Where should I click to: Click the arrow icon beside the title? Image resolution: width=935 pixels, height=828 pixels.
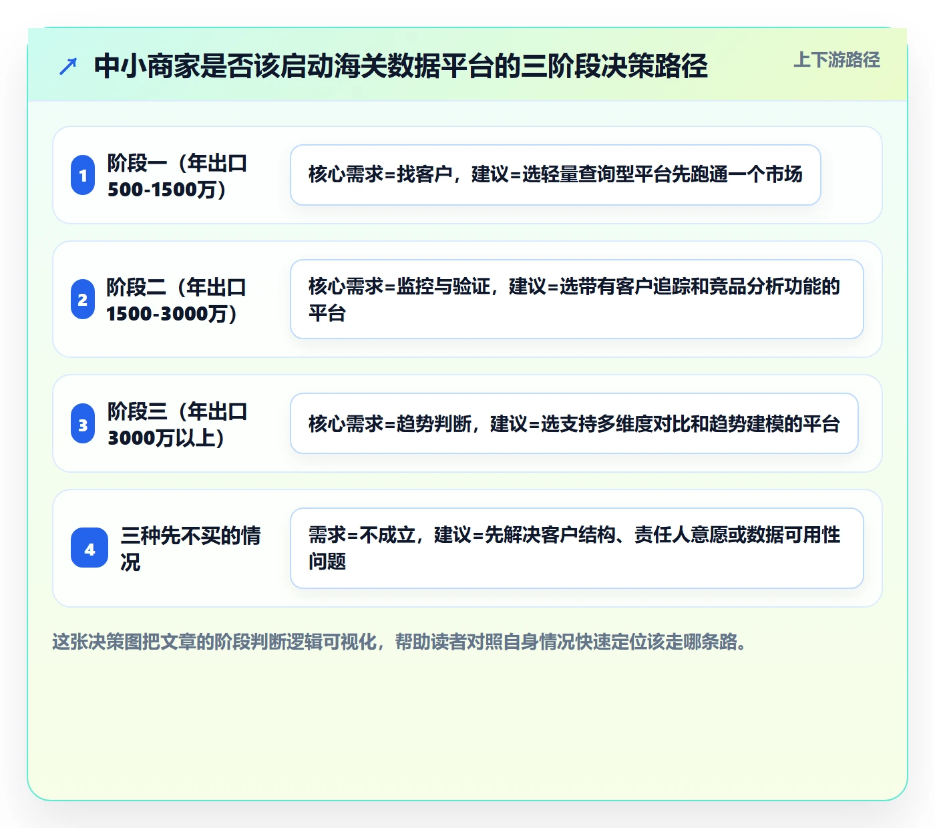[x=68, y=66]
